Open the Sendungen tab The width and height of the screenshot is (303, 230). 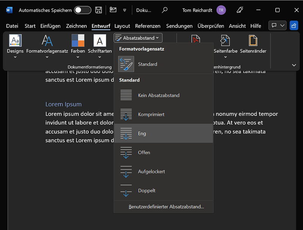(179, 26)
